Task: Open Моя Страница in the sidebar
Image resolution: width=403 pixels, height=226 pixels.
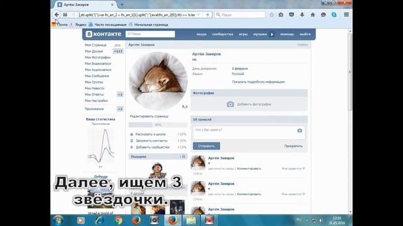Action: coord(96,45)
